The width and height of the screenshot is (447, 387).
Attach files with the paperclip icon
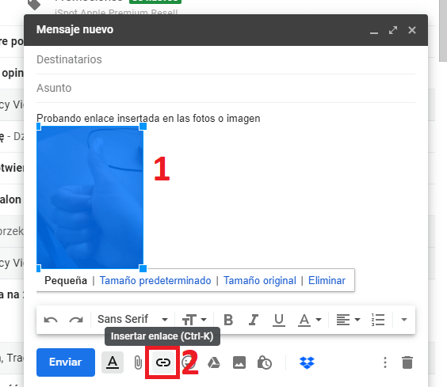(138, 362)
